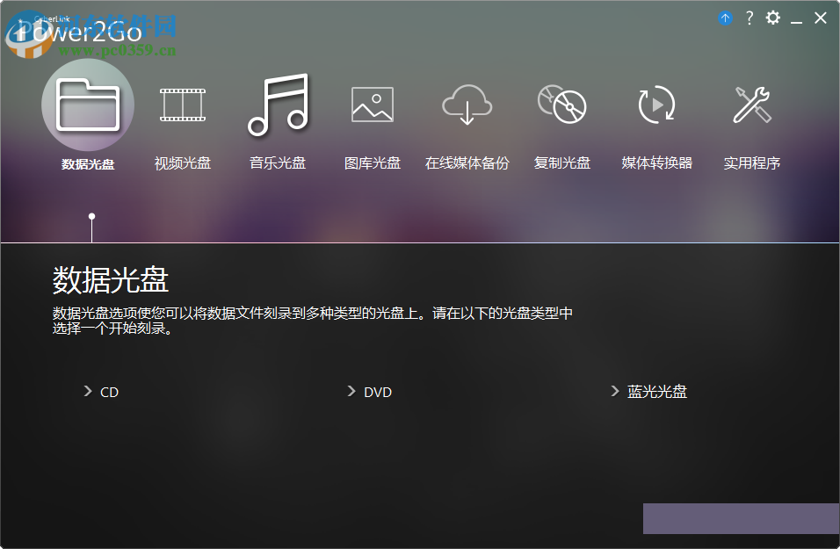This screenshot has height=549, width=840.
Task: Select the 数据光盘 (Data Disc) module icon
Action: pos(87,104)
